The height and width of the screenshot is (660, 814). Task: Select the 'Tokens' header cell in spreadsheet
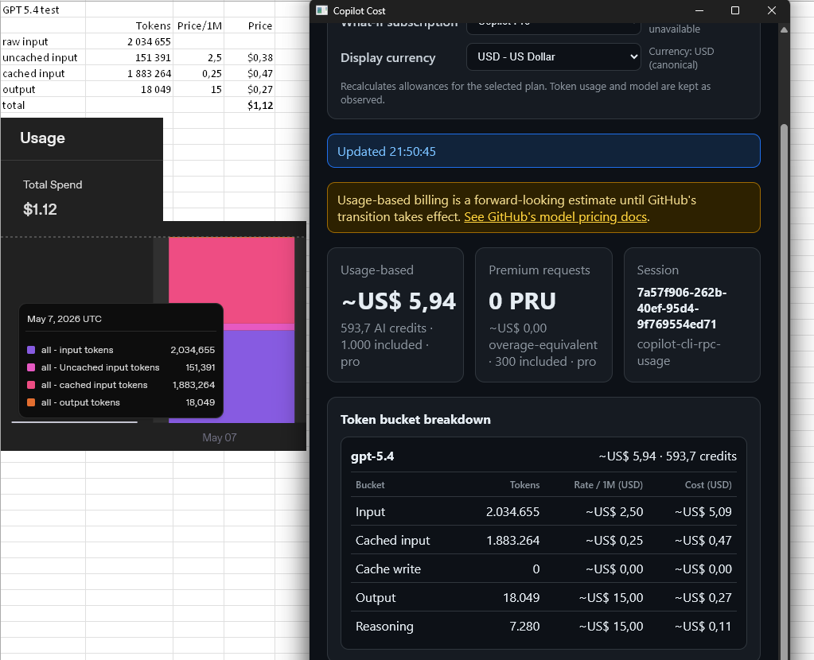pos(129,26)
